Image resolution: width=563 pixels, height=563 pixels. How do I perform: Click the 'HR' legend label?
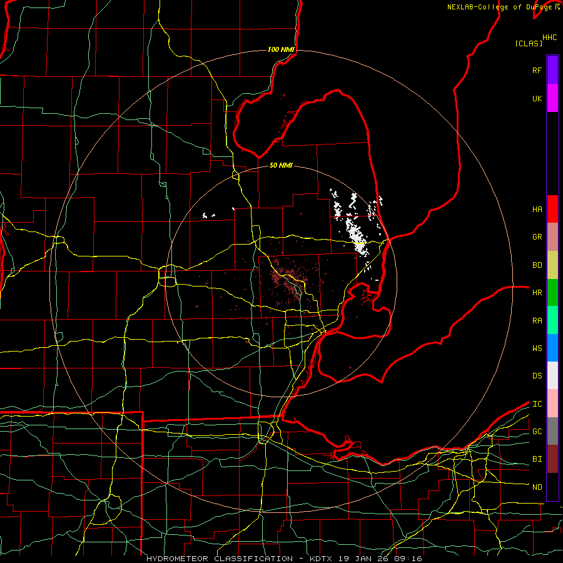click(537, 293)
